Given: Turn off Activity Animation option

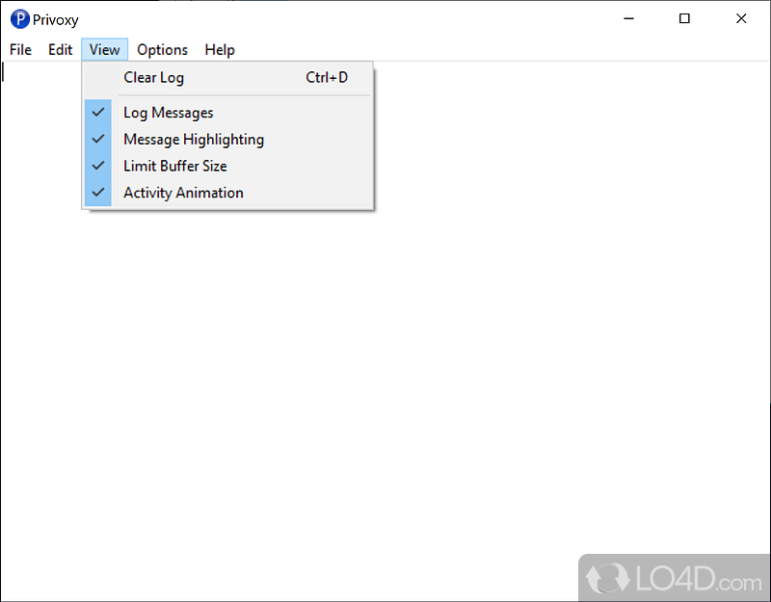Looking at the screenshot, I should click(183, 193).
